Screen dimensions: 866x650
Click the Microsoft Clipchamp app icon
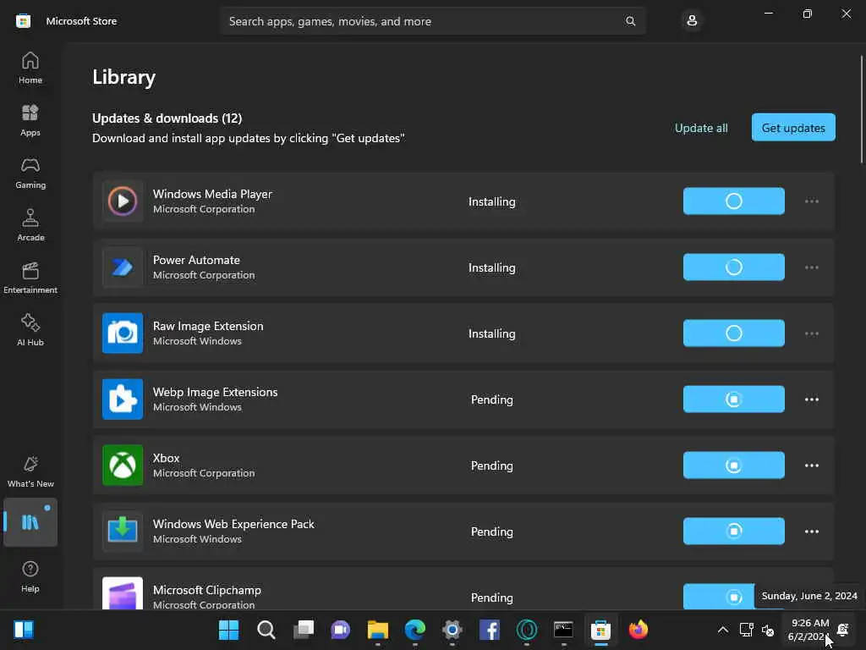point(123,593)
